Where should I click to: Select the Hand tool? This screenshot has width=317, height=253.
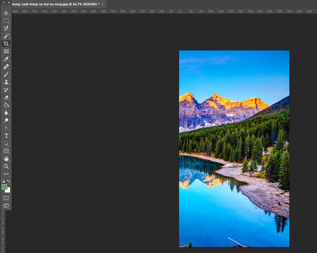6,159
